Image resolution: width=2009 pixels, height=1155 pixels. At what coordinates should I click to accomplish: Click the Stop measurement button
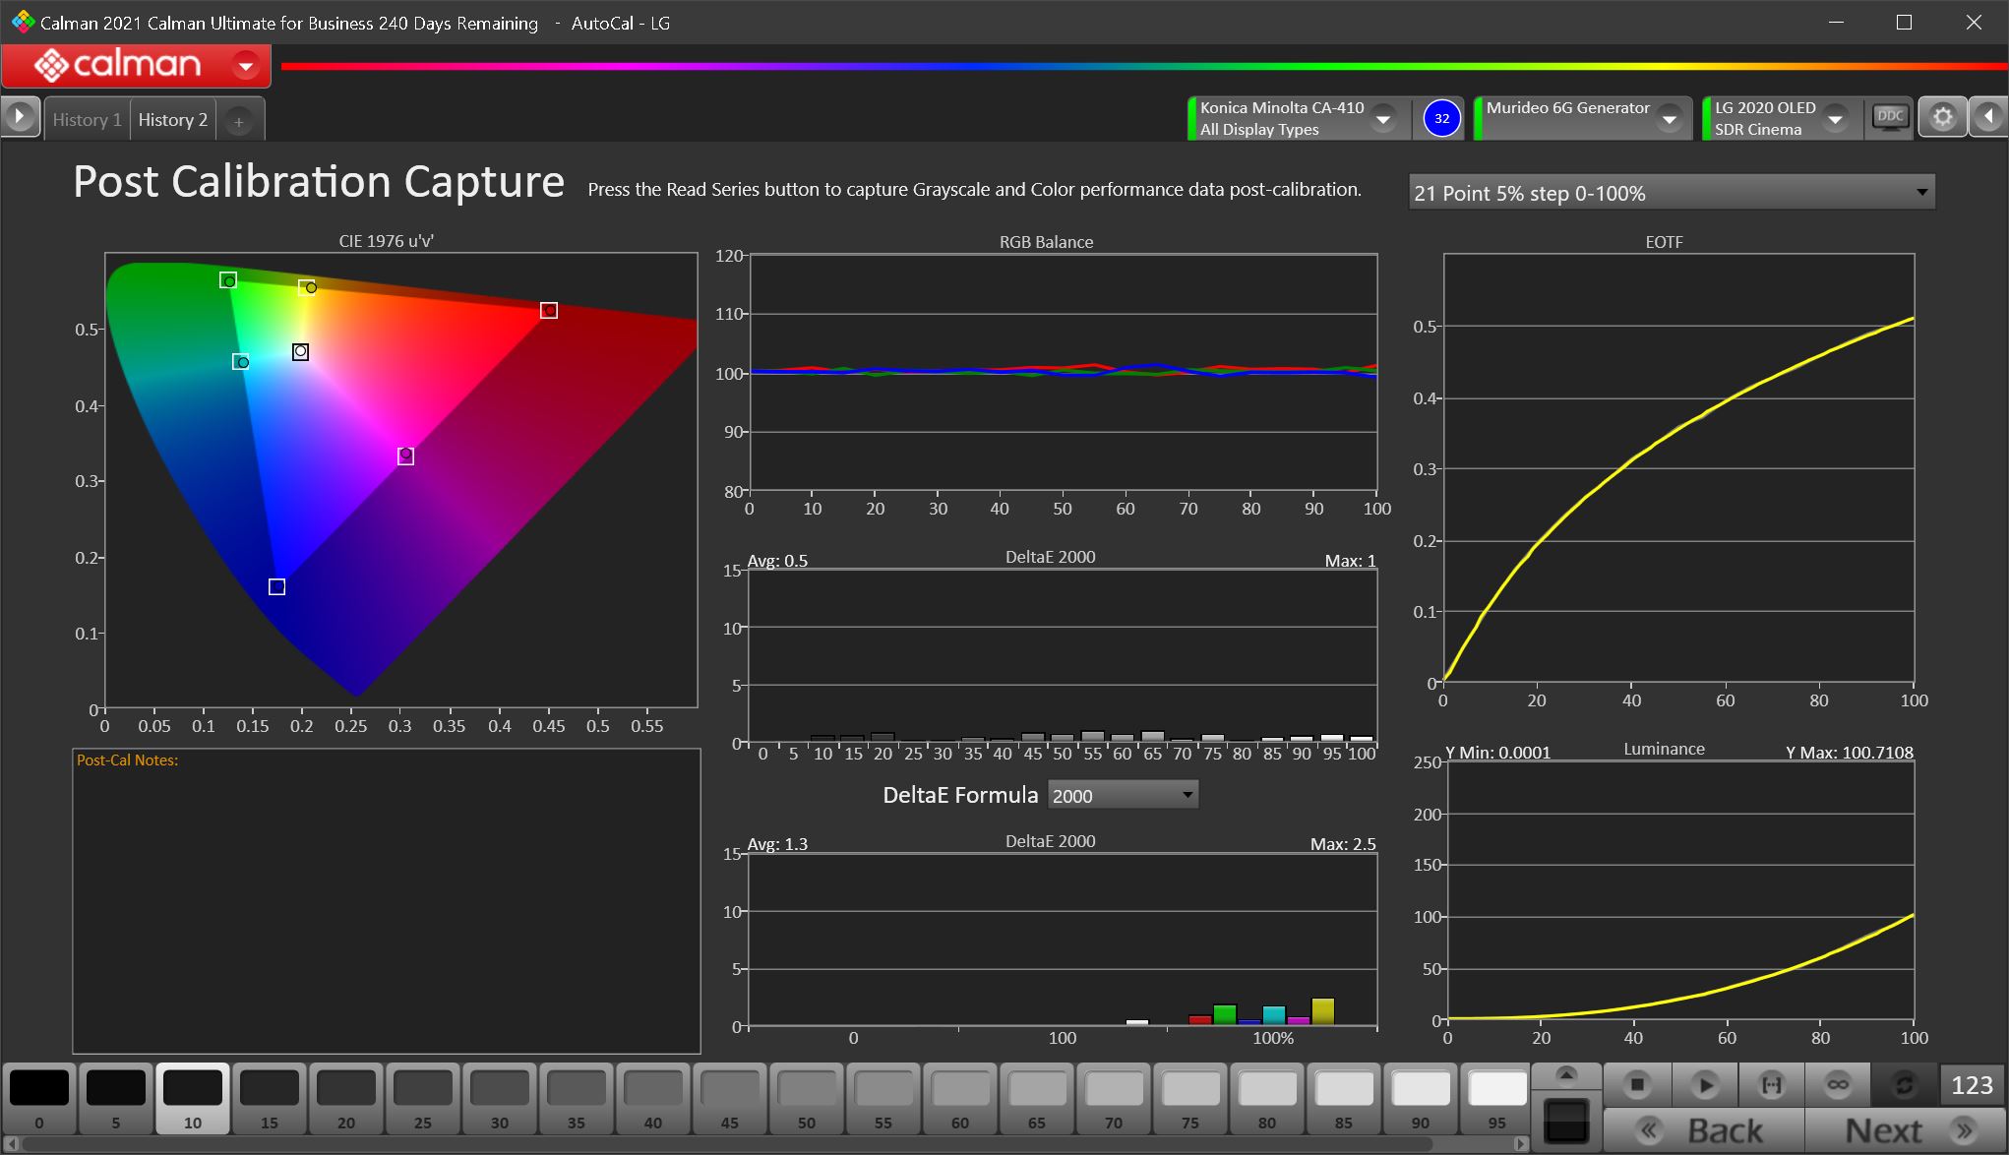pos(1637,1084)
